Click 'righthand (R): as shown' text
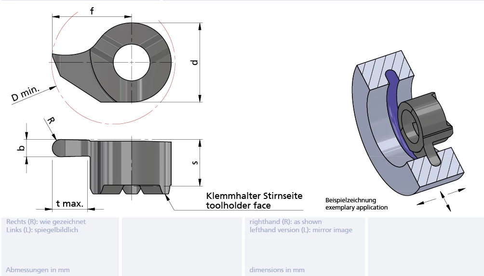Image resolution: width=484 pixels, height=276 pixels. [285, 222]
